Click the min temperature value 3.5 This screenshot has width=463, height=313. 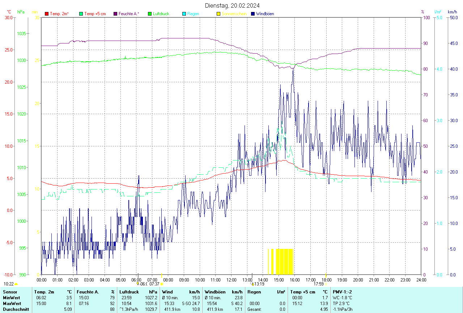tap(69, 298)
